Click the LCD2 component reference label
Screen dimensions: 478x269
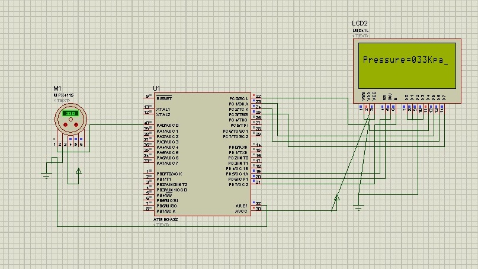(360, 23)
